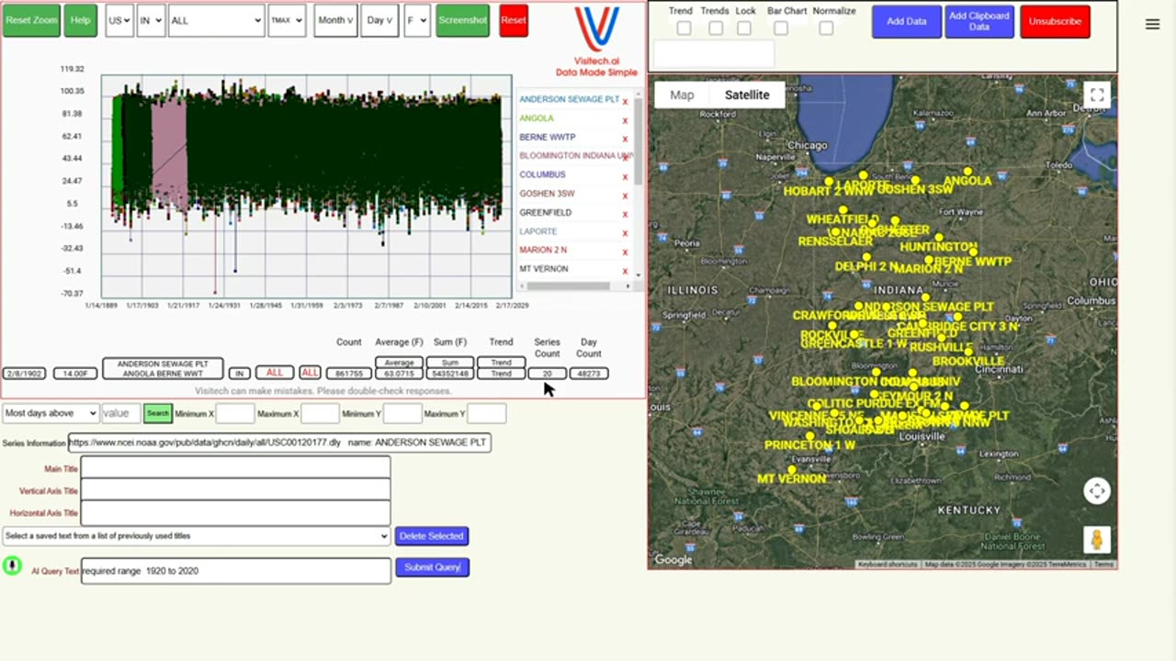Enable the Trend checkbox
The width and height of the screenshot is (1176, 661).
click(684, 28)
